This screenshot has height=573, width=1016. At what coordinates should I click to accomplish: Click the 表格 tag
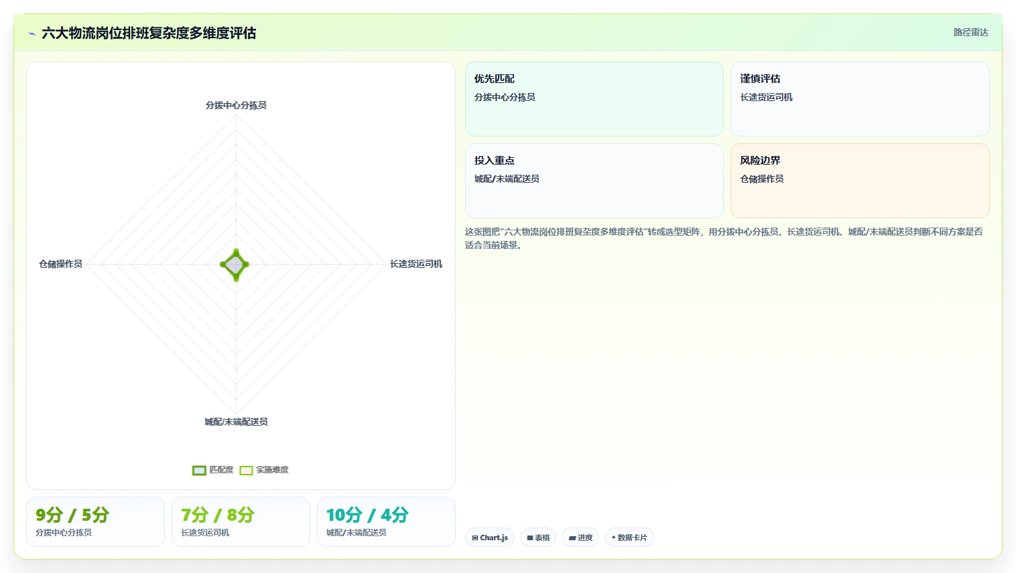coord(538,538)
